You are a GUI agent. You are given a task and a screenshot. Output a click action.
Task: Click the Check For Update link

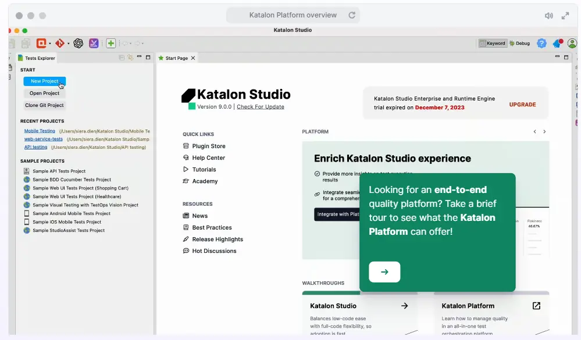(261, 107)
